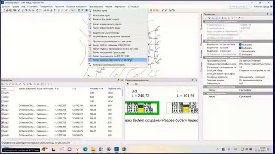Click the four-way arrow icon in Параметры toolbar

pos(223,18)
